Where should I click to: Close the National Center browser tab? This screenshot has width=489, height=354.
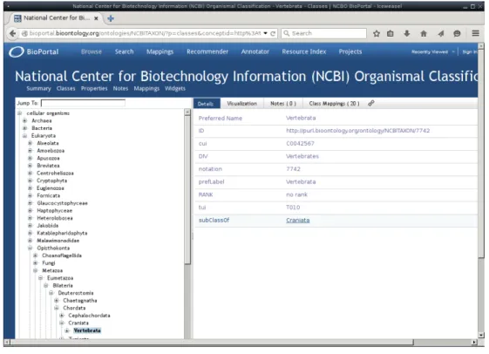coord(96,18)
